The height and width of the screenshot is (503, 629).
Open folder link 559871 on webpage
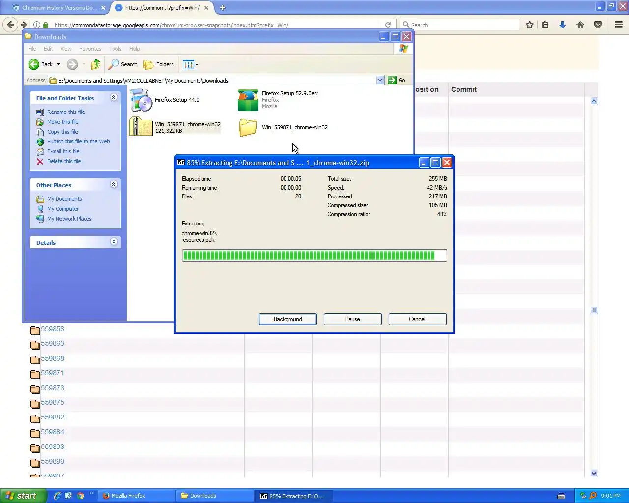(53, 373)
